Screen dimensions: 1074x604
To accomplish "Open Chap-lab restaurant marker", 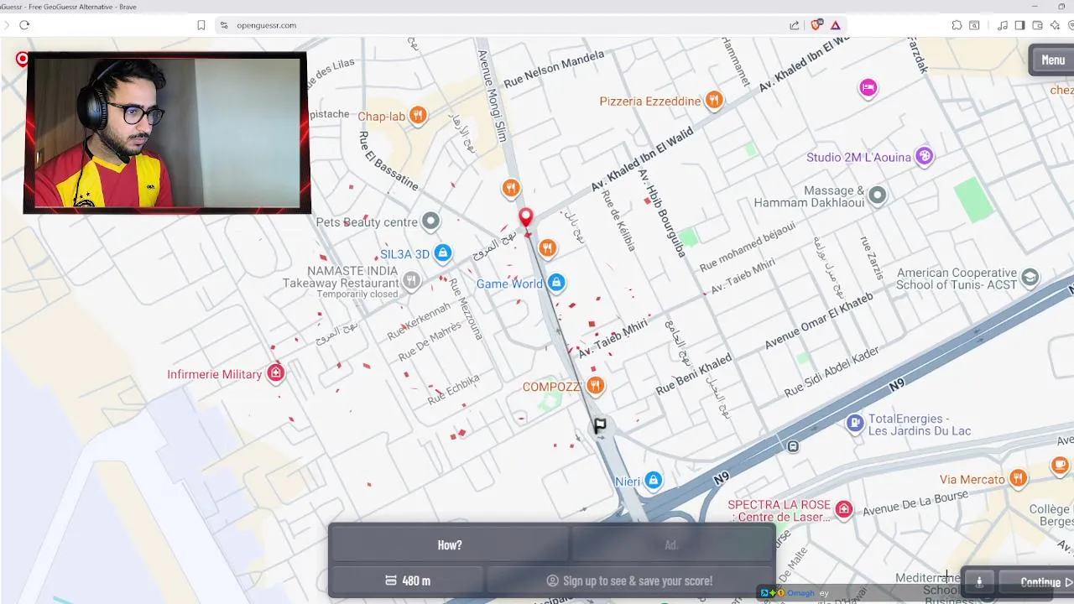I will pos(418,116).
